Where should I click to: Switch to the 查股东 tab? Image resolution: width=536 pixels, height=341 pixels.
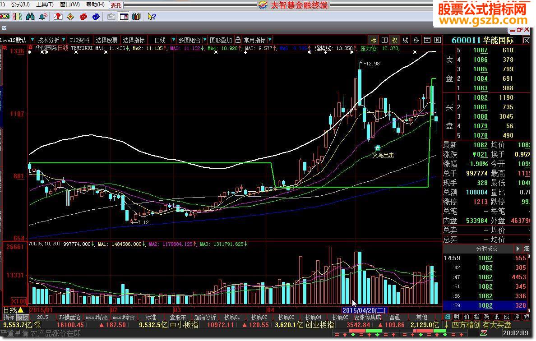(x=178, y=318)
